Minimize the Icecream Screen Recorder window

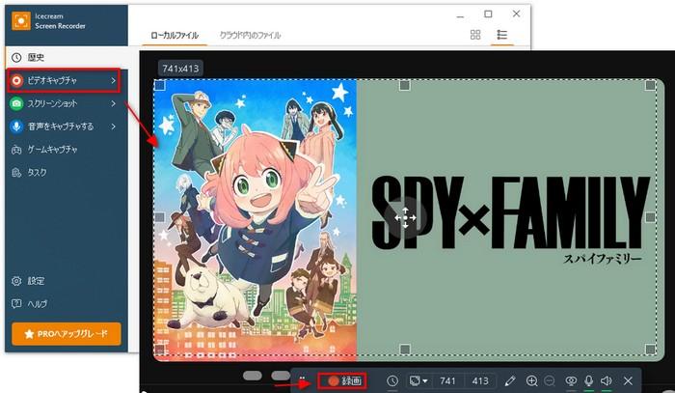[x=460, y=16]
